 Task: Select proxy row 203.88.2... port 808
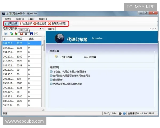click(x=22, y=79)
